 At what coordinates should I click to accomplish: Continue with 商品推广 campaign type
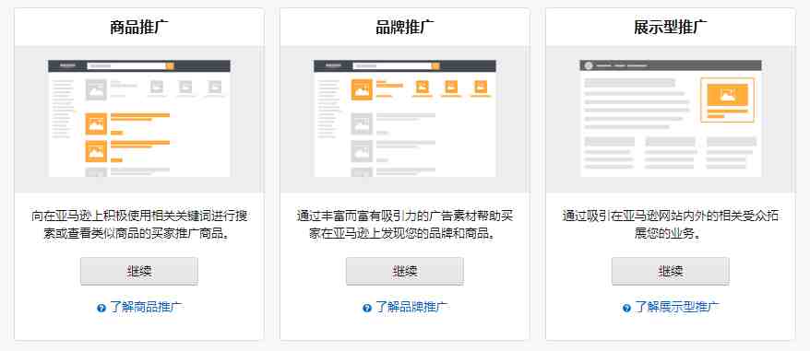tap(139, 271)
